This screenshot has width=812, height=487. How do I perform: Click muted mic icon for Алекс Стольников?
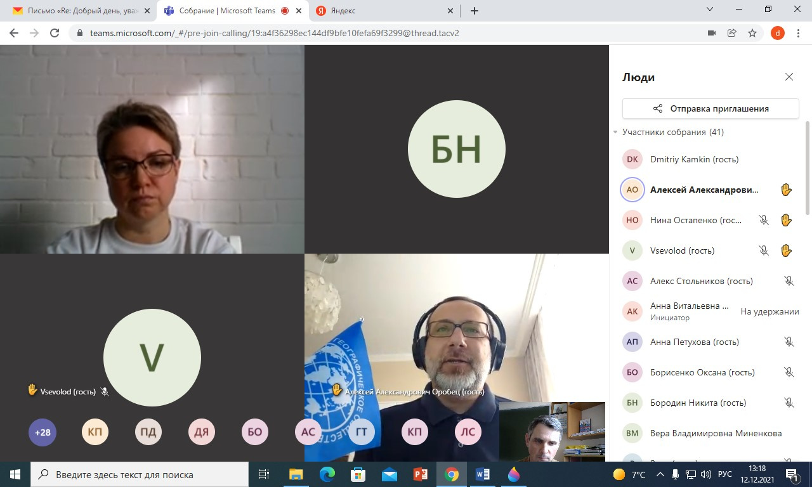point(789,281)
